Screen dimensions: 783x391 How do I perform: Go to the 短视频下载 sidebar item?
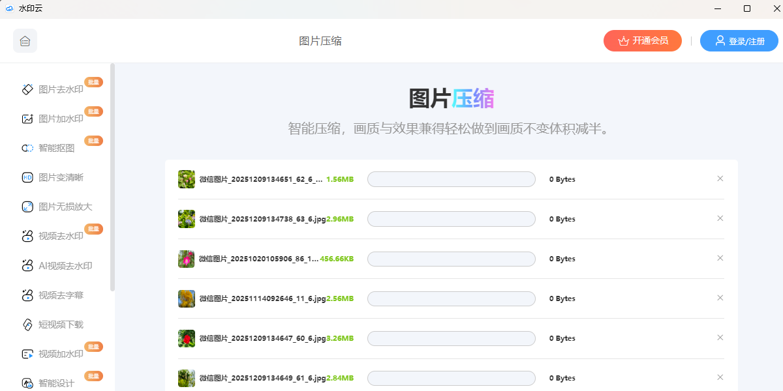click(53, 325)
